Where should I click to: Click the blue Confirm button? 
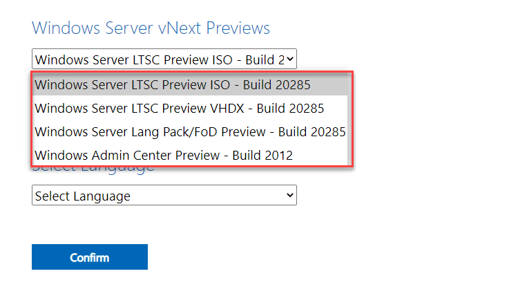coord(90,257)
